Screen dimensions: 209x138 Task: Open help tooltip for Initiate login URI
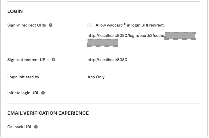pyautogui.click(x=43, y=93)
